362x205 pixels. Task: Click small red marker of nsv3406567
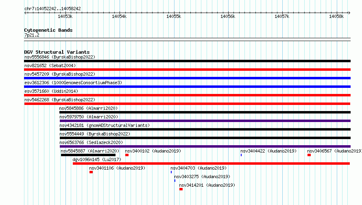(309, 155)
